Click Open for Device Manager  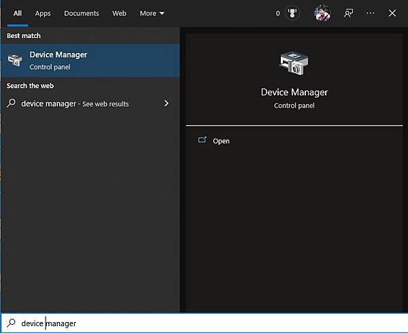coord(221,141)
